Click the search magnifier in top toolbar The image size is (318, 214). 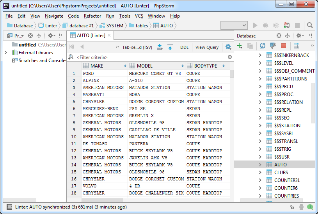pos(310,25)
